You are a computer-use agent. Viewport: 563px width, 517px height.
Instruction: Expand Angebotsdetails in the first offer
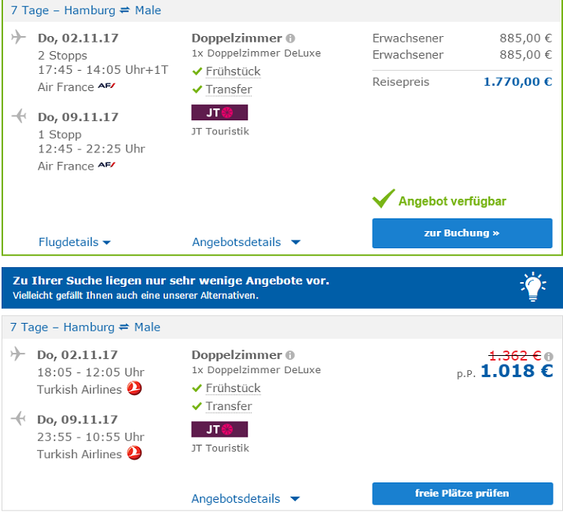(246, 242)
